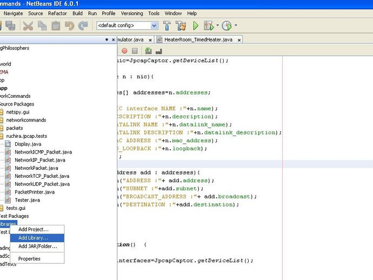Close the Projects panel
Image resolution: width=373 pixels, height=280 pixels.
point(114,39)
